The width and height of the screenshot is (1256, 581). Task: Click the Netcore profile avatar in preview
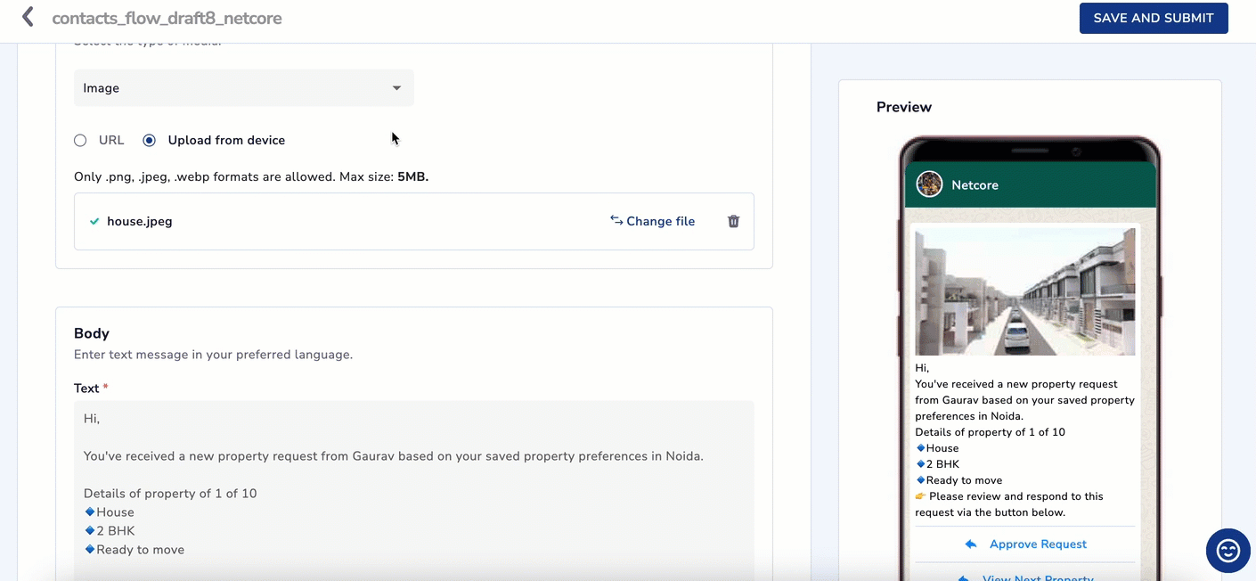[x=929, y=184]
